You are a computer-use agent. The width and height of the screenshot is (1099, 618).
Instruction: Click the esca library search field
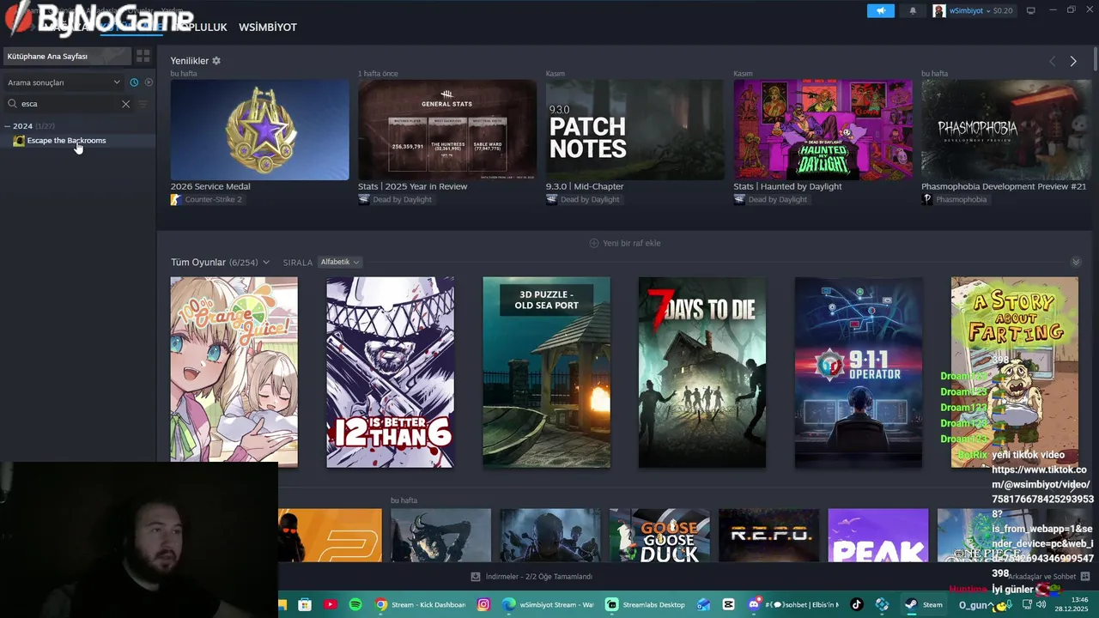[69, 104]
